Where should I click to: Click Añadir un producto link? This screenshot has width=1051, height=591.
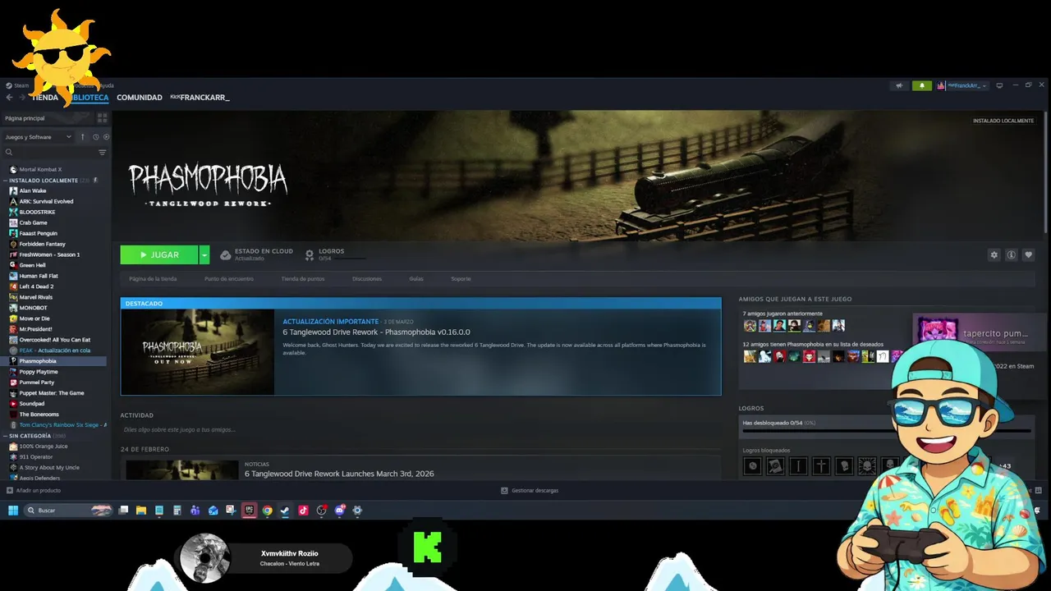tap(39, 490)
